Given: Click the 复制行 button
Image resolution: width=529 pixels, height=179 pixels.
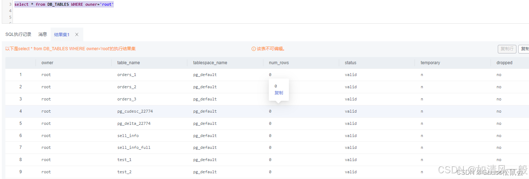Looking at the screenshot, I should pyautogui.click(x=506, y=49).
